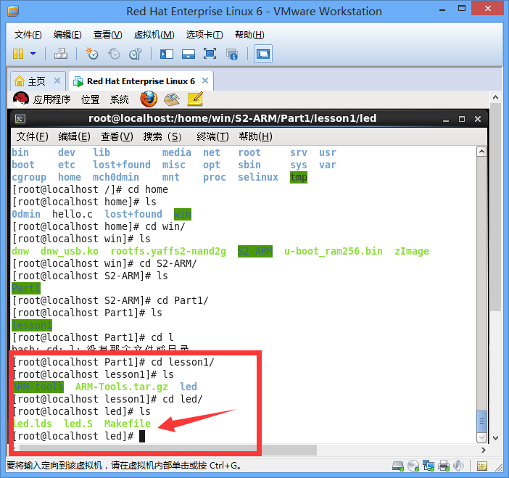Open the 选项卡(T) menu
This screenshot has width=509, height=478.
tap(204, 34)
